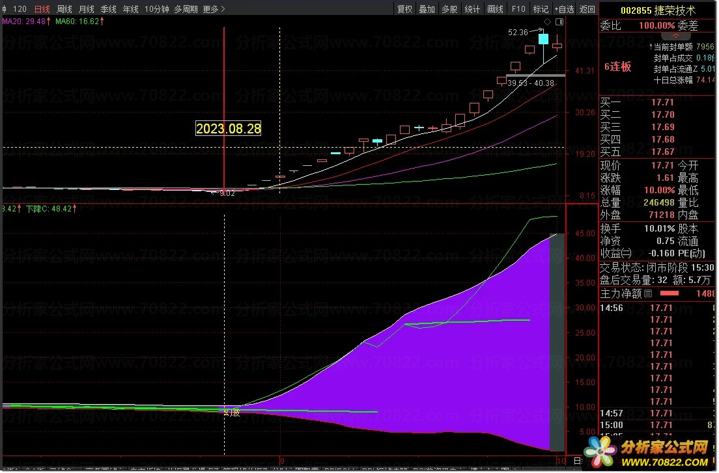Toggle the side panel layout icon
This screenshot has width=719, height=473.
[x=559, y=22]
